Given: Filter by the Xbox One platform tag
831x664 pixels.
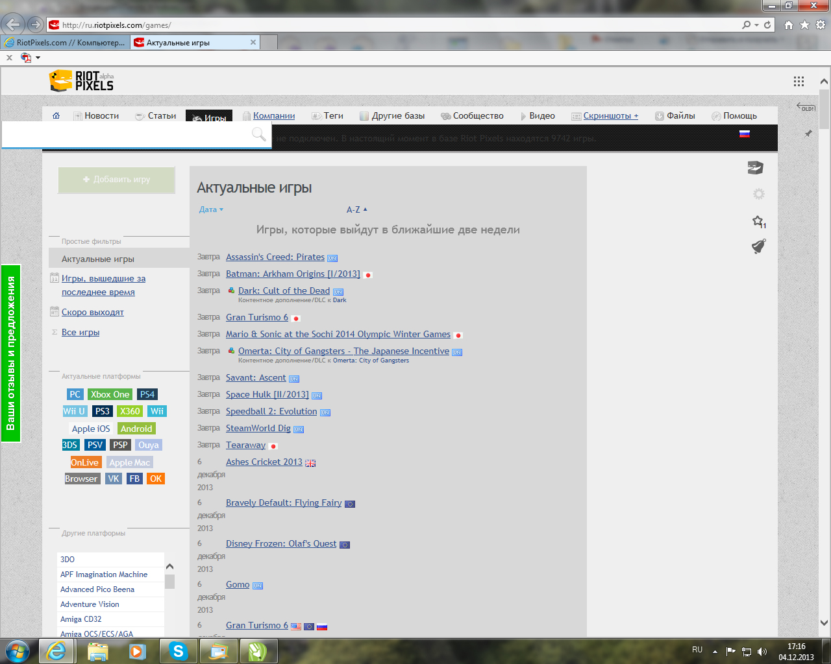Looking at the screenshot, I should (x=110, y=394).
